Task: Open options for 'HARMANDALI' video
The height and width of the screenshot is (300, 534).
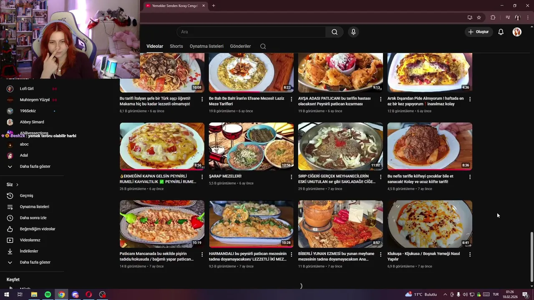Action: point(291,254)
